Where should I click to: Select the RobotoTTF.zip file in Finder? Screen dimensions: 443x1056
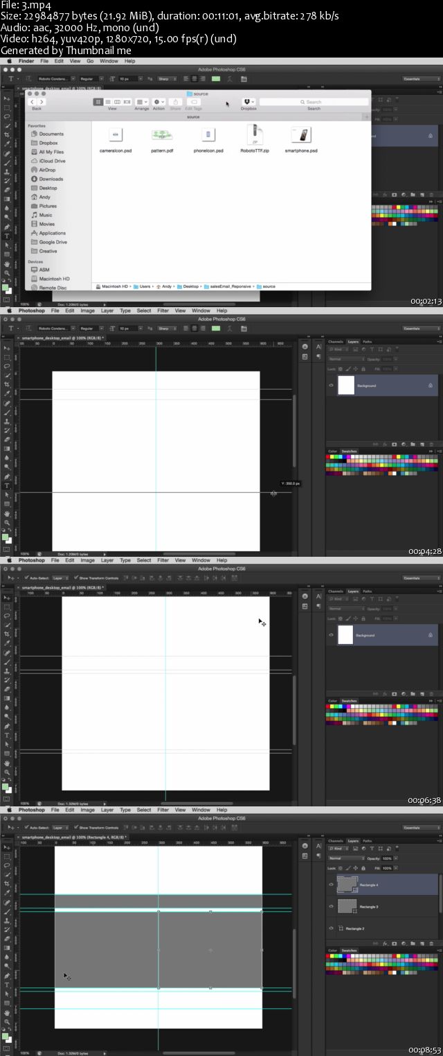click(x=255, y=138)
